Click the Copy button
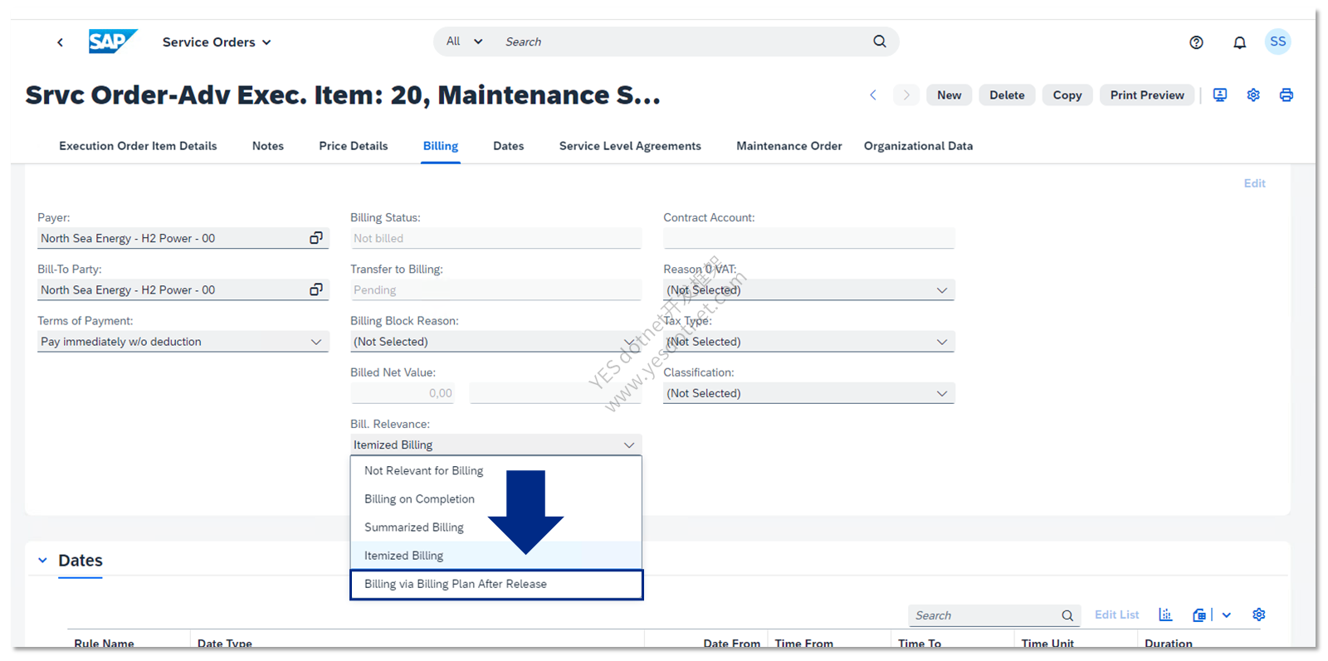1328x661 pixels. pyautogui.click(x=1067, y=95)
